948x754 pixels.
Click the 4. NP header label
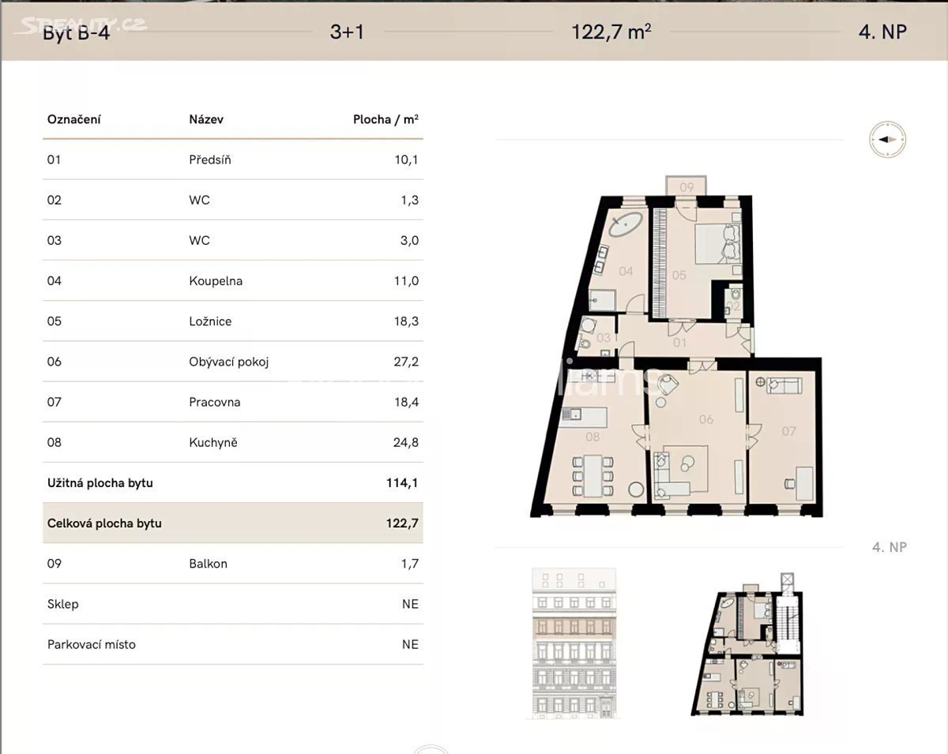pyautogui.click(x=882, y=32)
